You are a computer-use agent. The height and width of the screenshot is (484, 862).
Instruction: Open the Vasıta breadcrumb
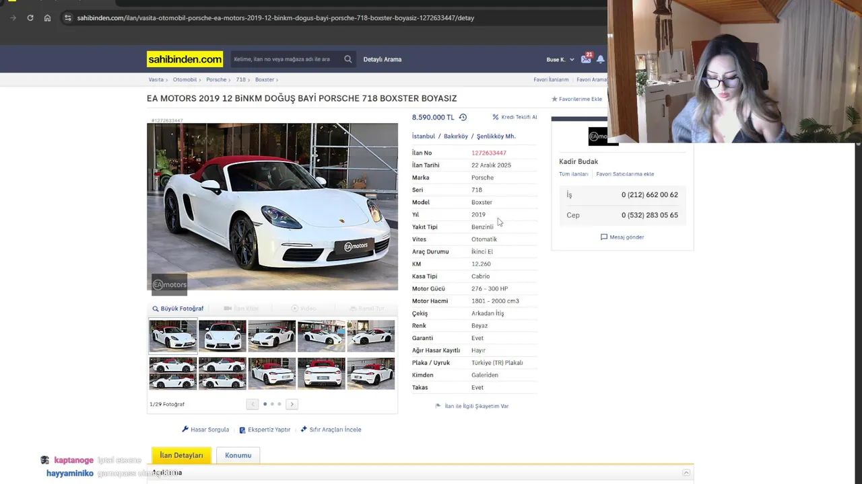pos(156,79)
